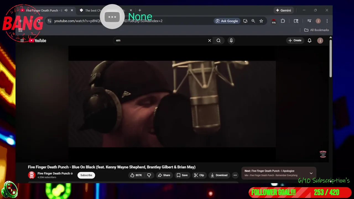
Task: Open Chrome three-dot menu
Action: coord(327,21)
